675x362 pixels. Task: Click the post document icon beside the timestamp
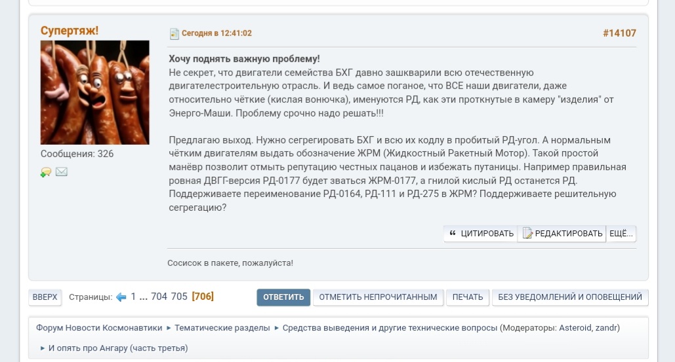(x=174, y=33)
